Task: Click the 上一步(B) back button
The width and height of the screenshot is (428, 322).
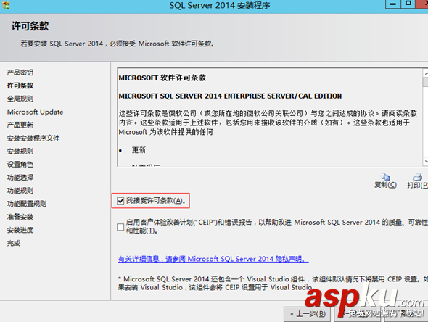Action: pyautogui.click(x=308, y=314)
